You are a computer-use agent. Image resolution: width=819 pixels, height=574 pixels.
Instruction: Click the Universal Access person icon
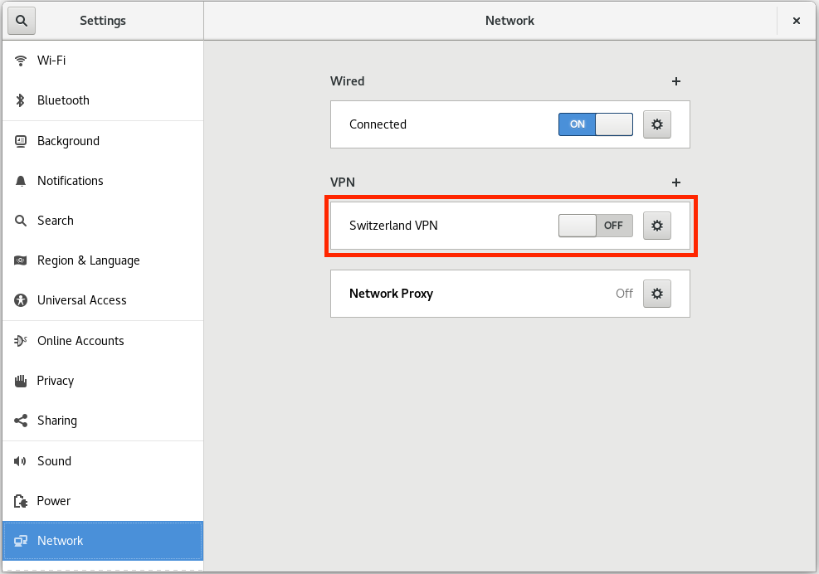[21, 300]
